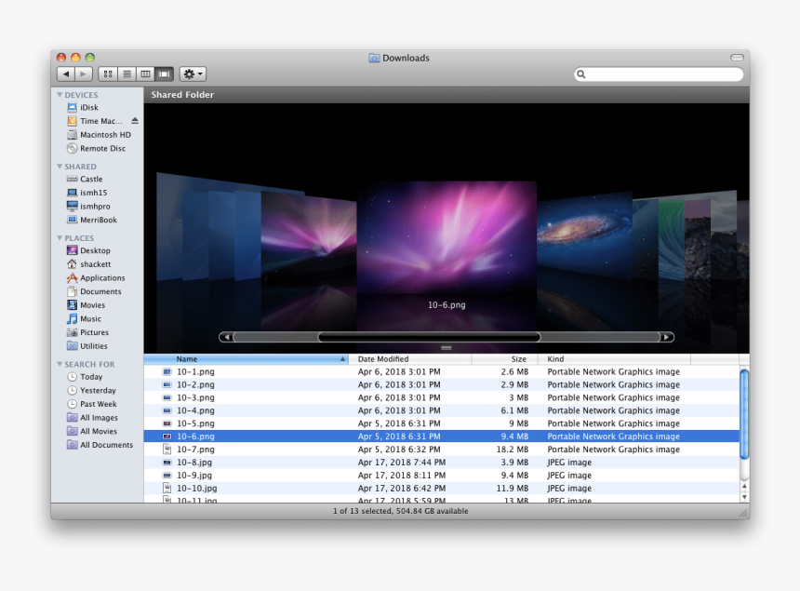Collapse the DEVICES sidebar section
This screenshot has width=800, height=591.
click(60, 95)
